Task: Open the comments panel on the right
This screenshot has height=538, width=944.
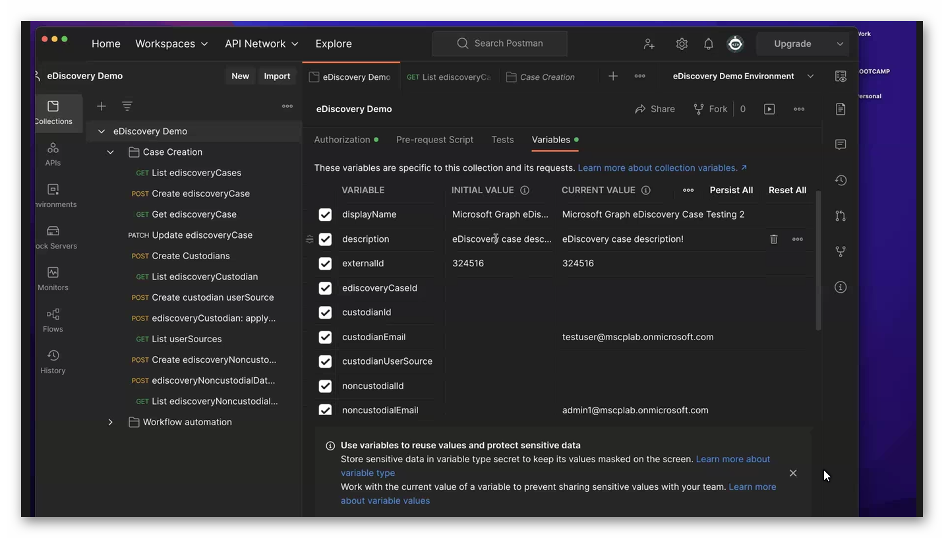Action: [841, 144]
